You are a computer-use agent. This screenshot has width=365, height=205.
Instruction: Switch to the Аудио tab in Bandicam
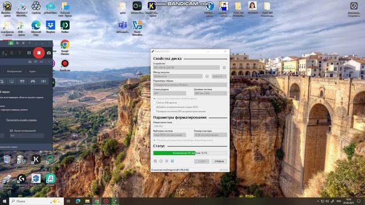click(33, 71)
